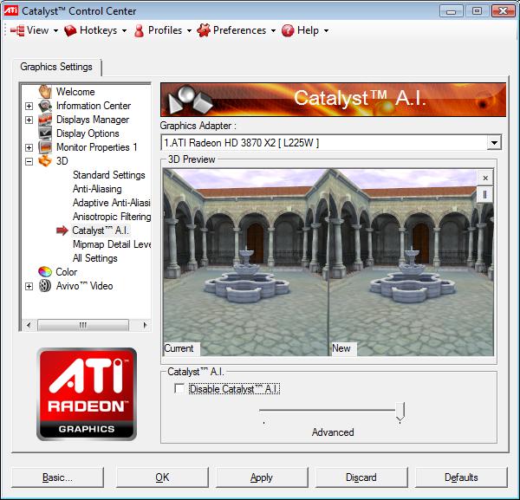Viewport: 520px width, 500px height.
Task: Click the ATI logo in title bar
Action: tap(10, 10)
